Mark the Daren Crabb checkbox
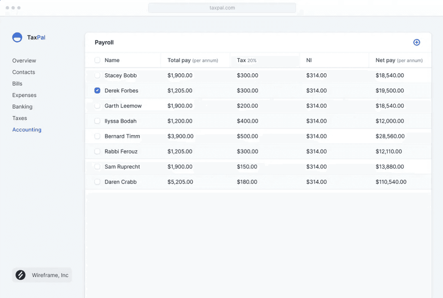The image size is (443, 298). (x=97, y=182)
